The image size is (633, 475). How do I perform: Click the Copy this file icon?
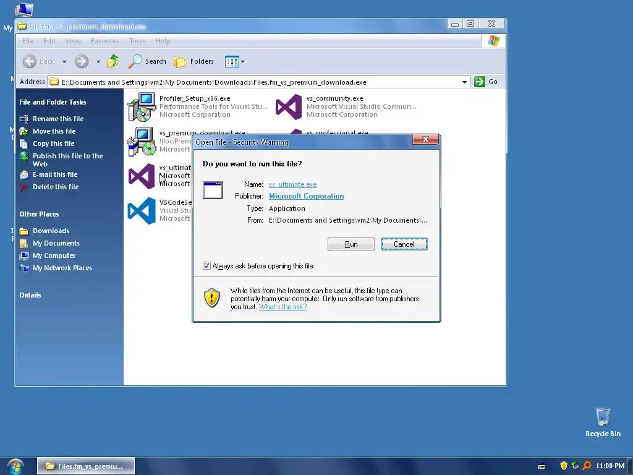[24, 143]
